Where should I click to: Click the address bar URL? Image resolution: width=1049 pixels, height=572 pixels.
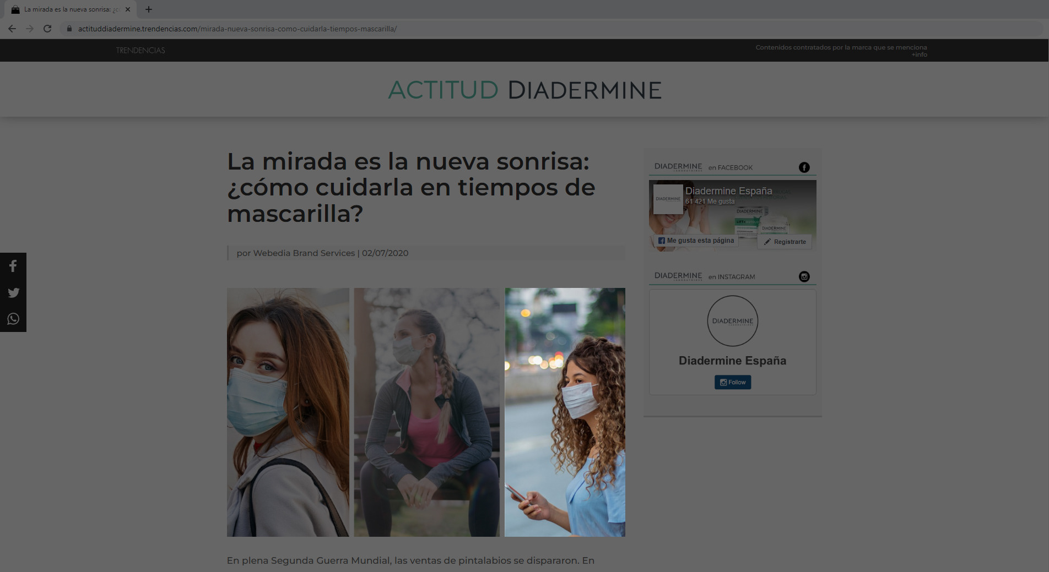click(x=237, y=29)
